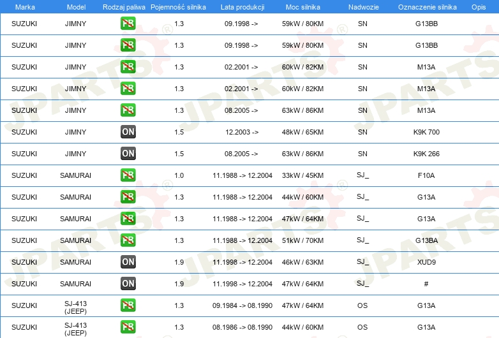The image size is (499, 338).
Task: Click the SN body cell in the K9K 700 row
Action: pyautogui.click(x=362, y=132)
